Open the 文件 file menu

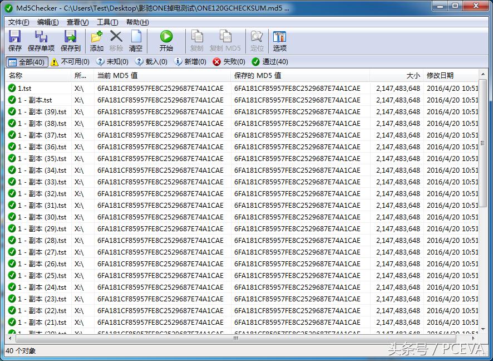[x=17, y=22]
